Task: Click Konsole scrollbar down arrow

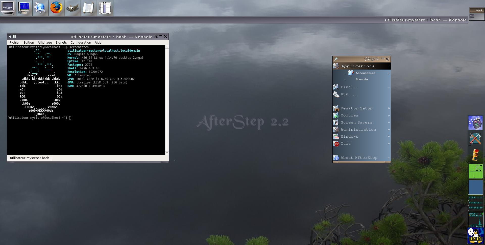Action: pos(167,153)
